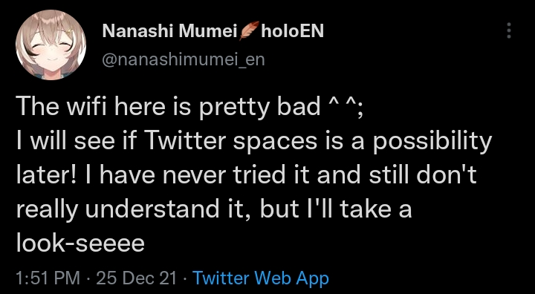Select the 'look-seeee' text in the tweet

click(80, 244)
